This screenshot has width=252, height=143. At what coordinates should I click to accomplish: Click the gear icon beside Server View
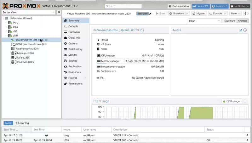click(59, 12)
